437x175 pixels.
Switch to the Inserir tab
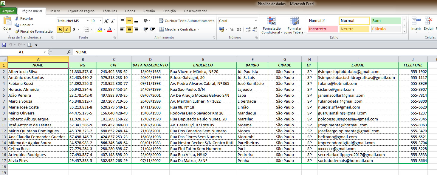55,11
